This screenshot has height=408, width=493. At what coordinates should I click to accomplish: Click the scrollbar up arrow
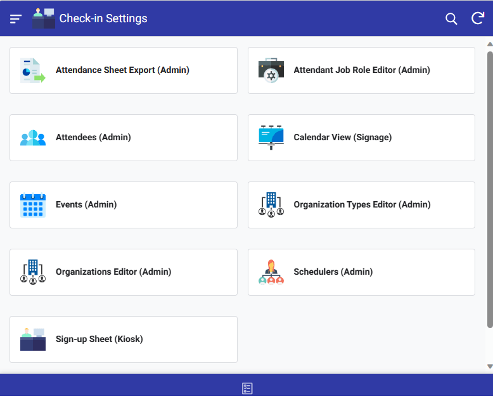[x=489, y=44]
